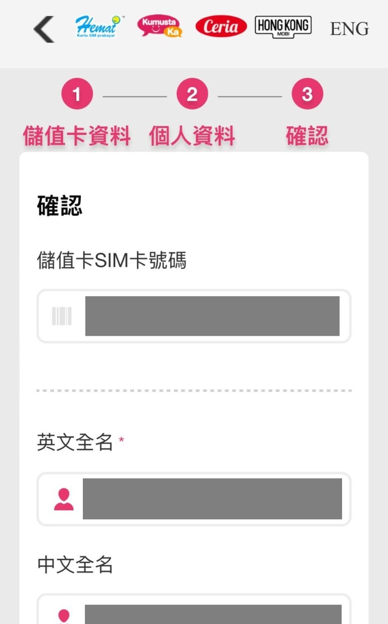The width and height of the screenshot is (388, 624).
Task: Select the 中文全名 input field
Action: click(x=212, y=612)
